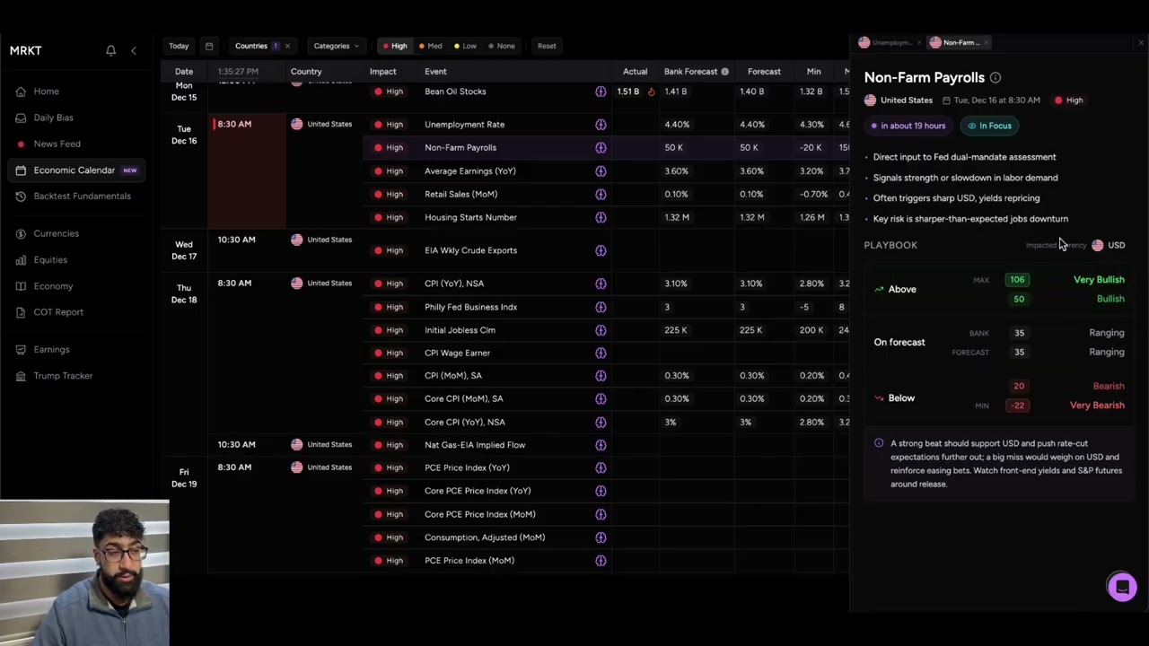The width and height of the screenshot is (1149, 646).
Task: Open Home in the sidebar
Action: click(47, 92)
